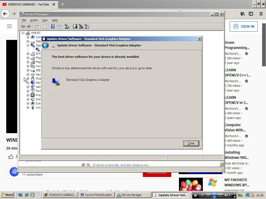The image size is (266, 199).
Task: Click the Uninstall device toolbar icon
Action: (81, 27)
